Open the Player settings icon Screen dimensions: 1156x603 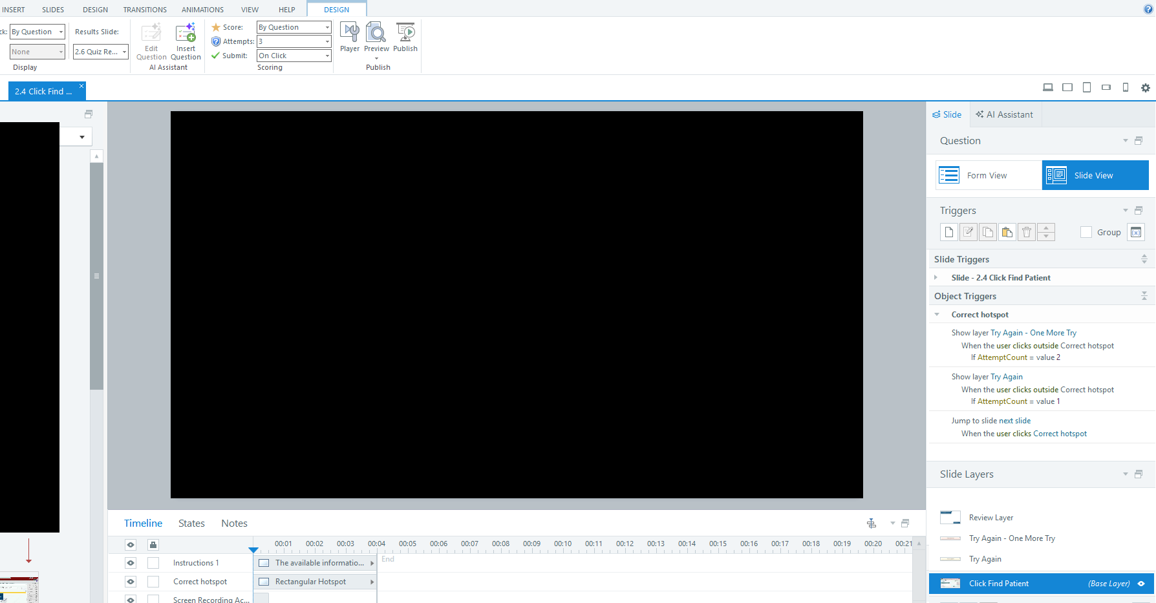point(350,37)
